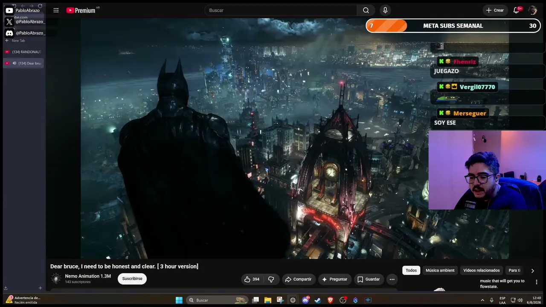546x307 pixels.
Task: Select the Todos filter chip
Action: [x=411, y=270]
